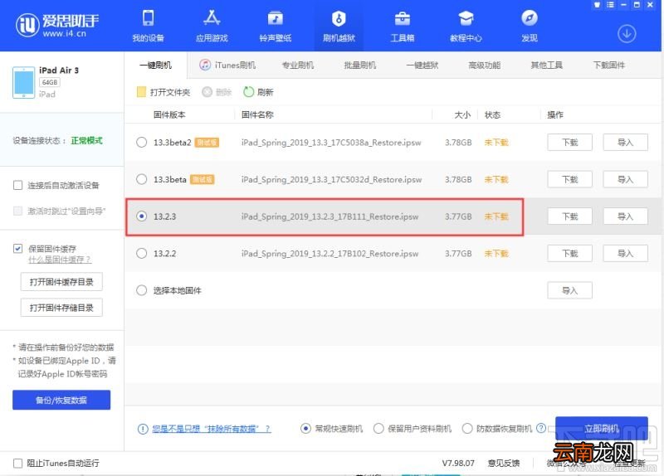The height and width of the screenshot is (476, 664).
Task: Click the 正常模式 connection status text
Action: click(x=86, y=140)
